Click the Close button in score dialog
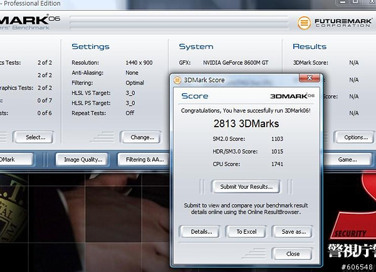 tap(292, 254)
